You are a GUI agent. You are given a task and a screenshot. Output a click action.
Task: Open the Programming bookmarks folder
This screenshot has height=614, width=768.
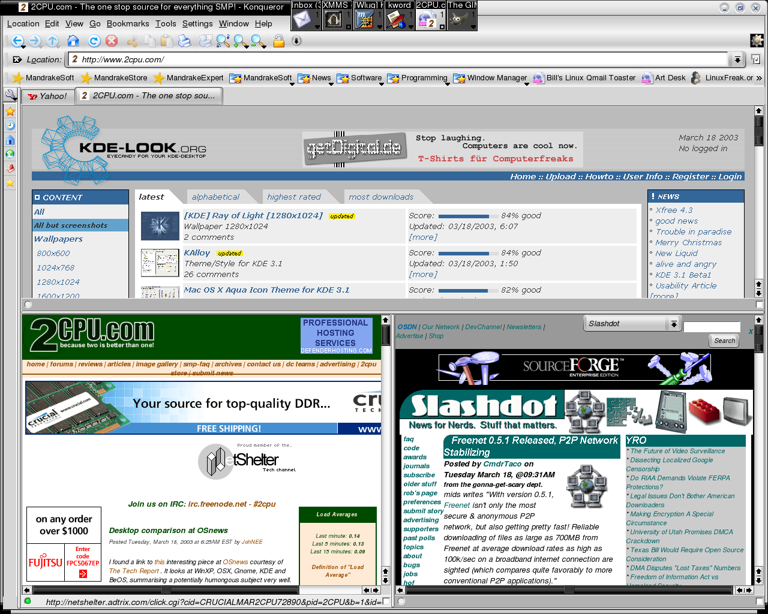click(417, 78)
